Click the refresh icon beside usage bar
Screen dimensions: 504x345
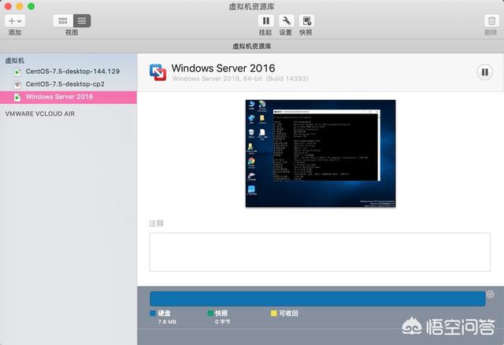pos(490,294)
